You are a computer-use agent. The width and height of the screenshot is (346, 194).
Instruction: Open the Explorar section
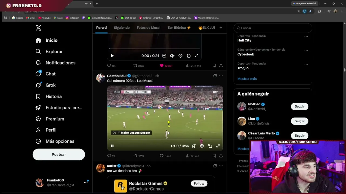point(49,51)
